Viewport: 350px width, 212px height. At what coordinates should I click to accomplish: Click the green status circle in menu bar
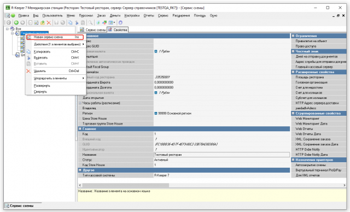point(13,15)
